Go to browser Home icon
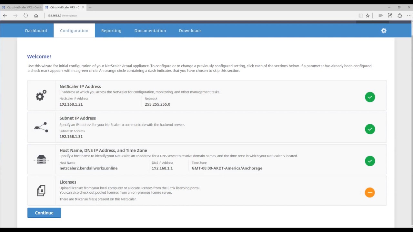The image size is (413, 232). (x=36, y=15)
